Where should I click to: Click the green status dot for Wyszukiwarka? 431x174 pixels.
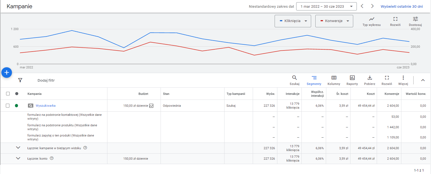coord(17,106)
